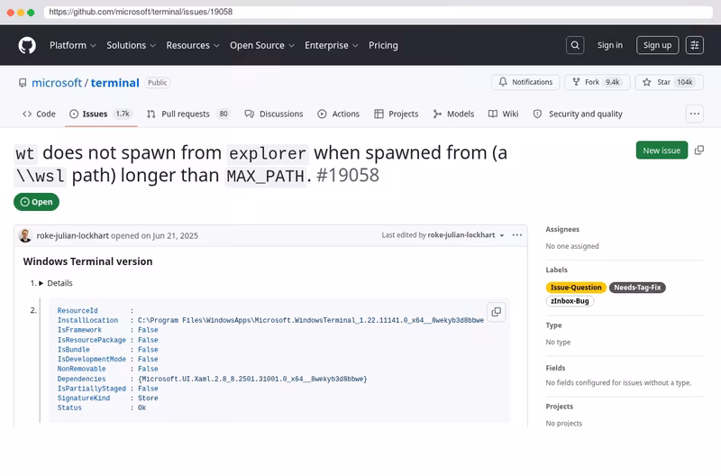
Task: Click the 'InstallLocation' row in code block
Action: click(270, 321)
